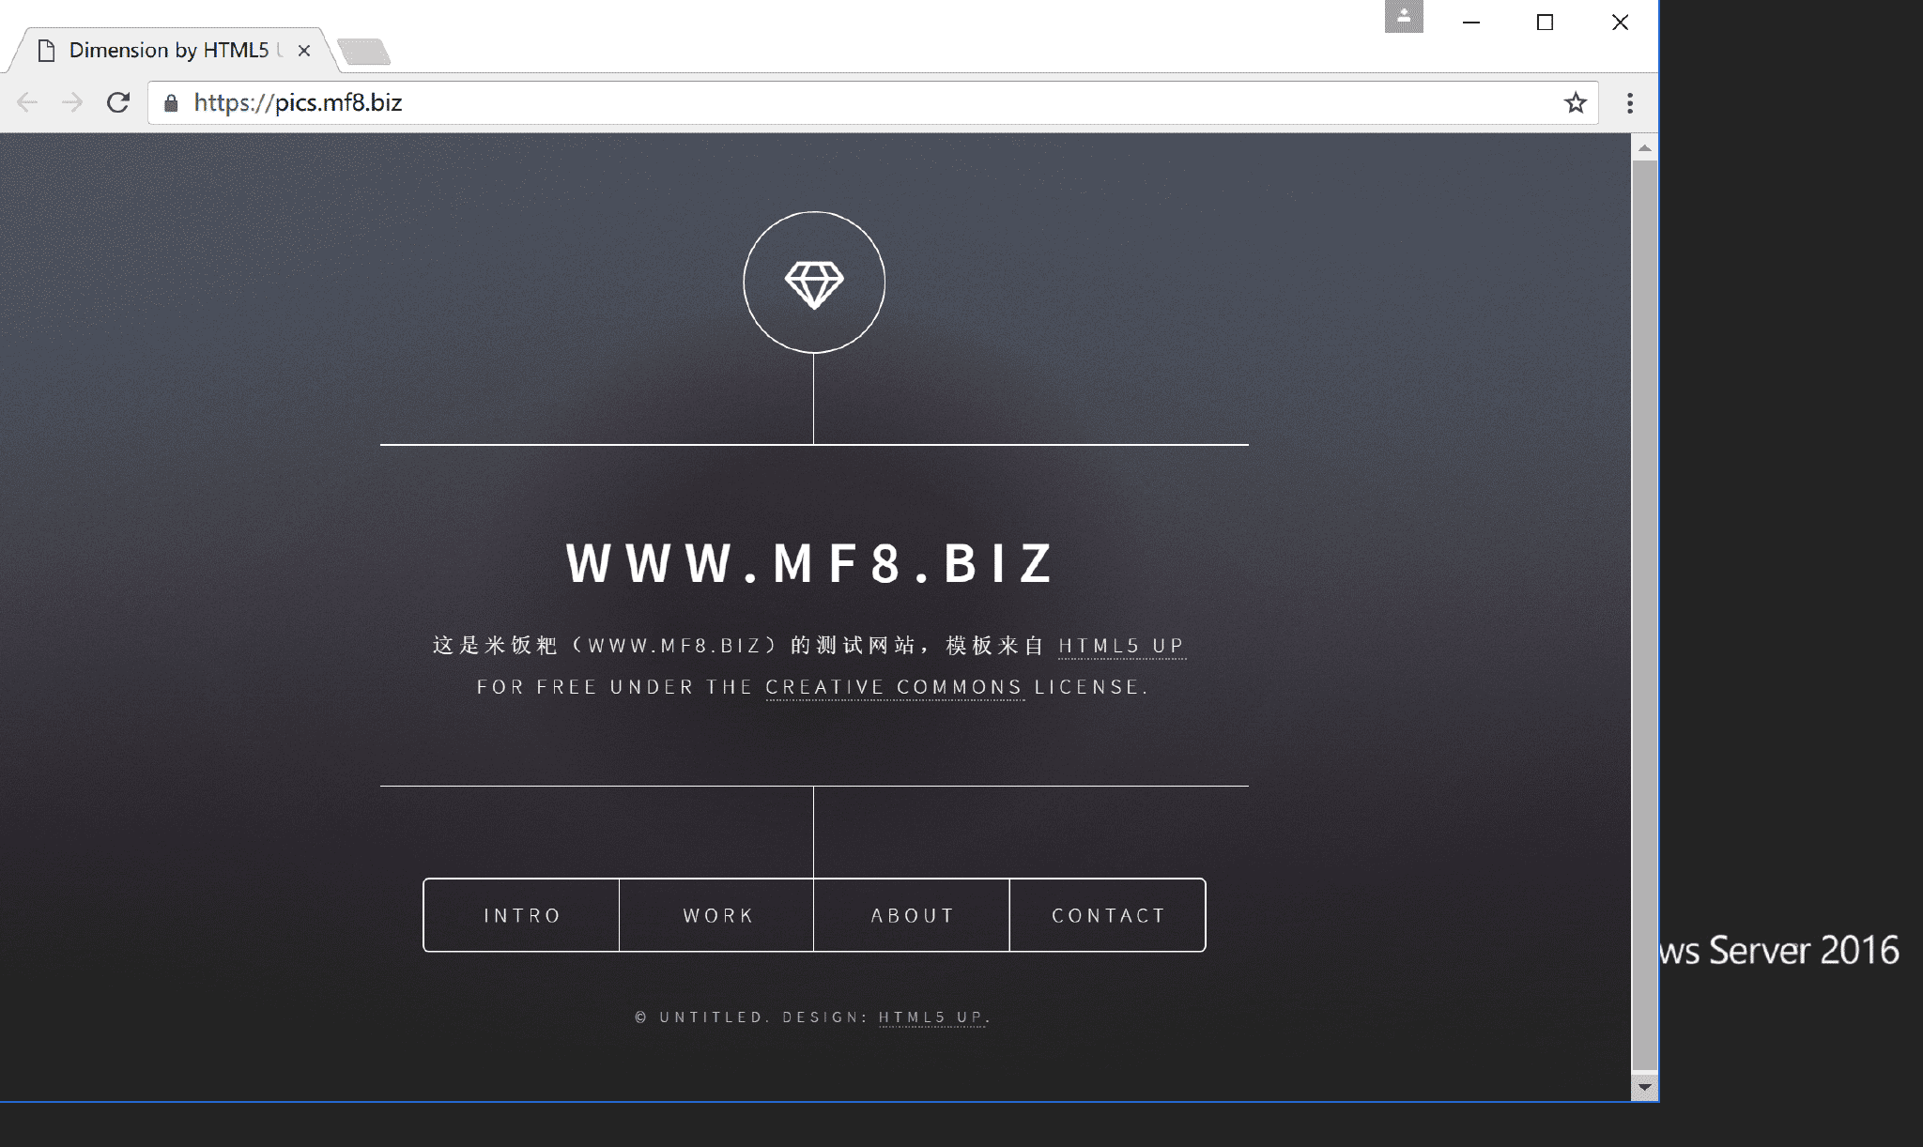Screen dimensions: 1923x1147
Task: Click the ABOUT tab item
Action: pos(911,915)
